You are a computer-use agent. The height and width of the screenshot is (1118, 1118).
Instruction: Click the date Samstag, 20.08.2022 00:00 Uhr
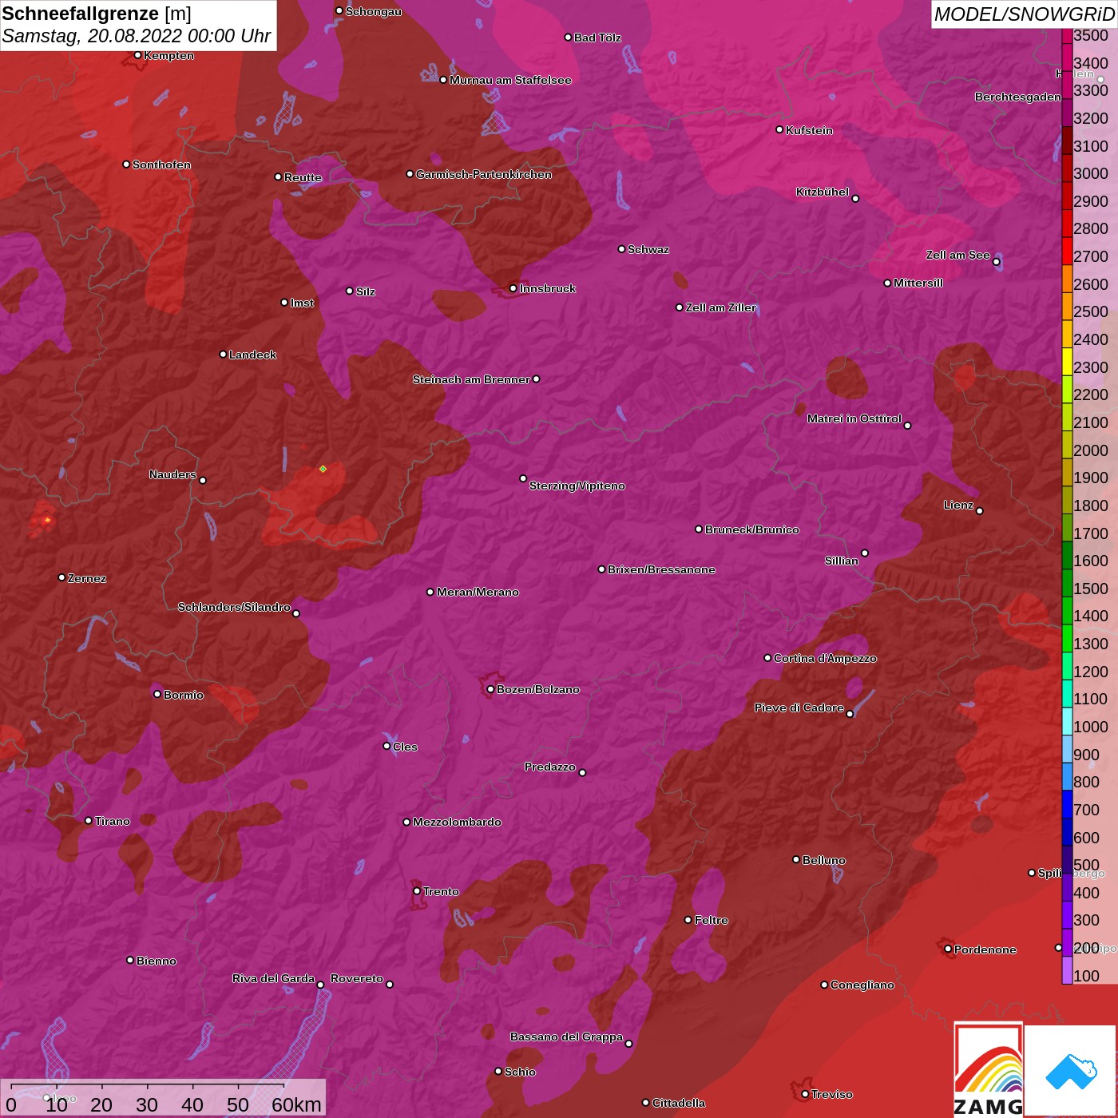pos(137,36)
